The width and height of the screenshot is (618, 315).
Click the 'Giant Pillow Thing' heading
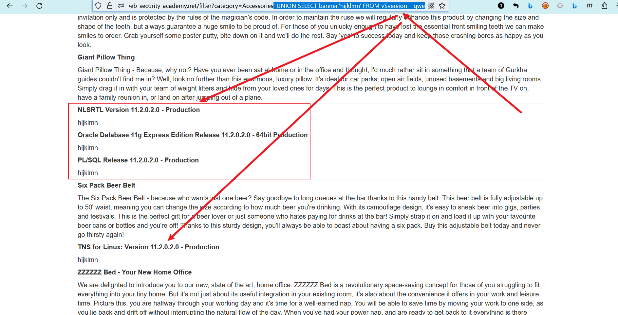[106, 57]
